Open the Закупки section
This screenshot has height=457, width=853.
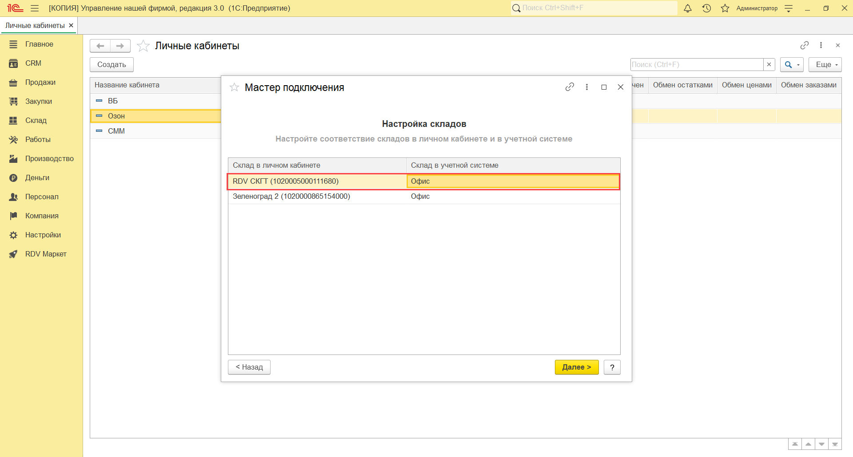(x=39, y=101)
